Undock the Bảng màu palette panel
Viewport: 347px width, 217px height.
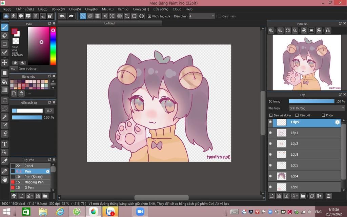click(x=49, y=76)
